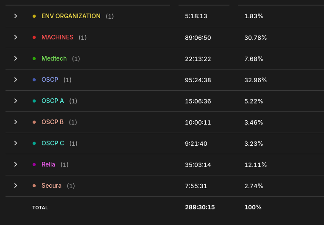Click the (1) count beside Relia

[64, 165]
